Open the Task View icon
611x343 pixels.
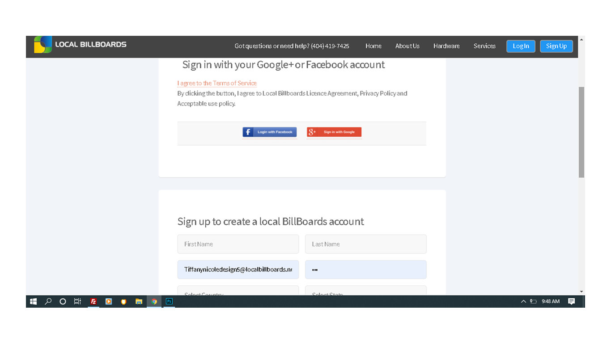[x=77, y=301]
